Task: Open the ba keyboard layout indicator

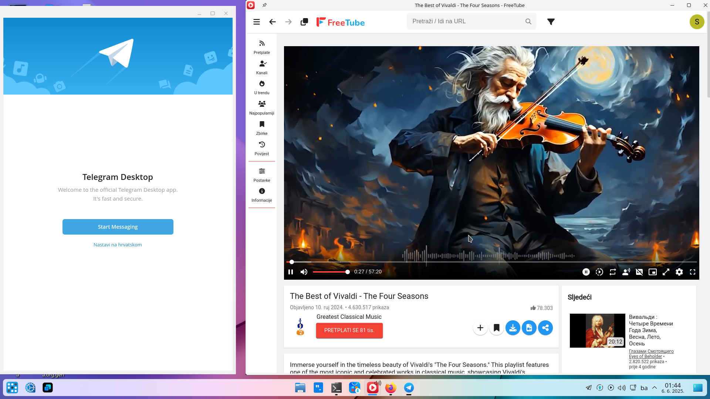Action: 644,388
